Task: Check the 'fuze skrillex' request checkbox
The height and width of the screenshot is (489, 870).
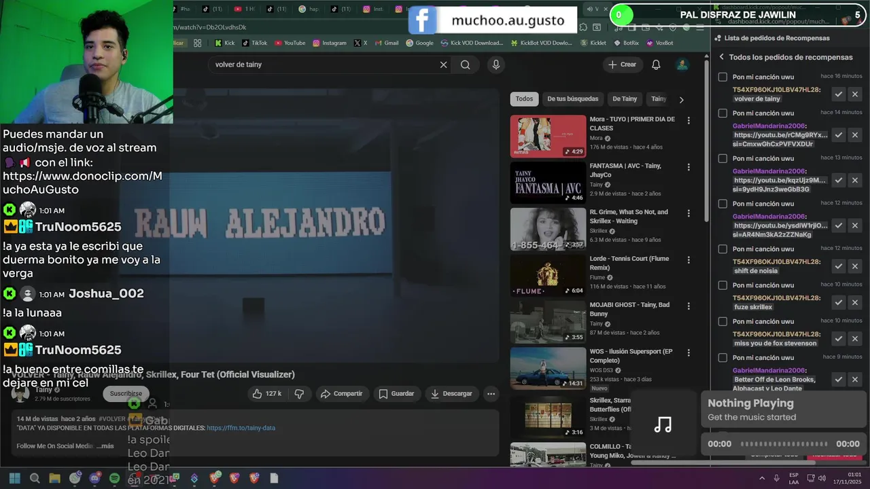Action: point(723,285)
